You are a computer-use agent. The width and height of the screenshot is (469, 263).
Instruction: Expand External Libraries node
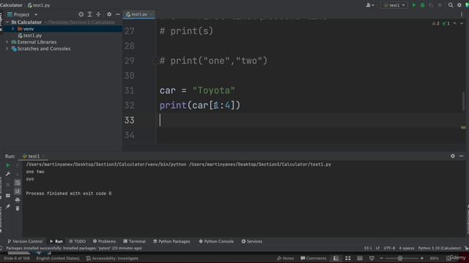7,42
